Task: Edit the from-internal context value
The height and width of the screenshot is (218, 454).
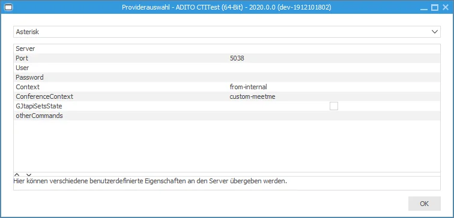Action: coord(248,87)
